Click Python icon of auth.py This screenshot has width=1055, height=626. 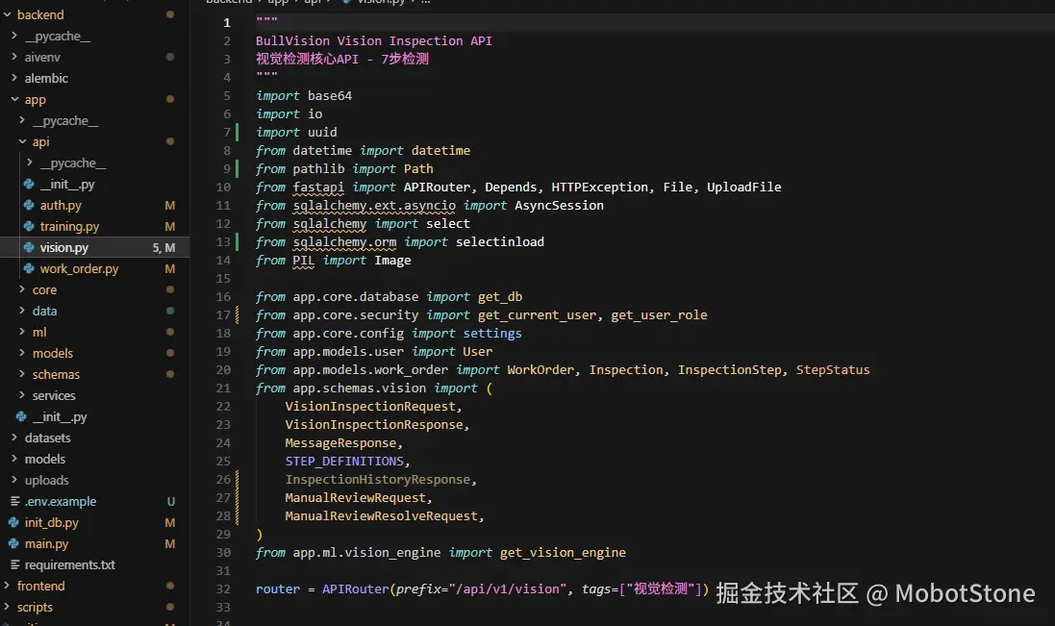point(29,205)
